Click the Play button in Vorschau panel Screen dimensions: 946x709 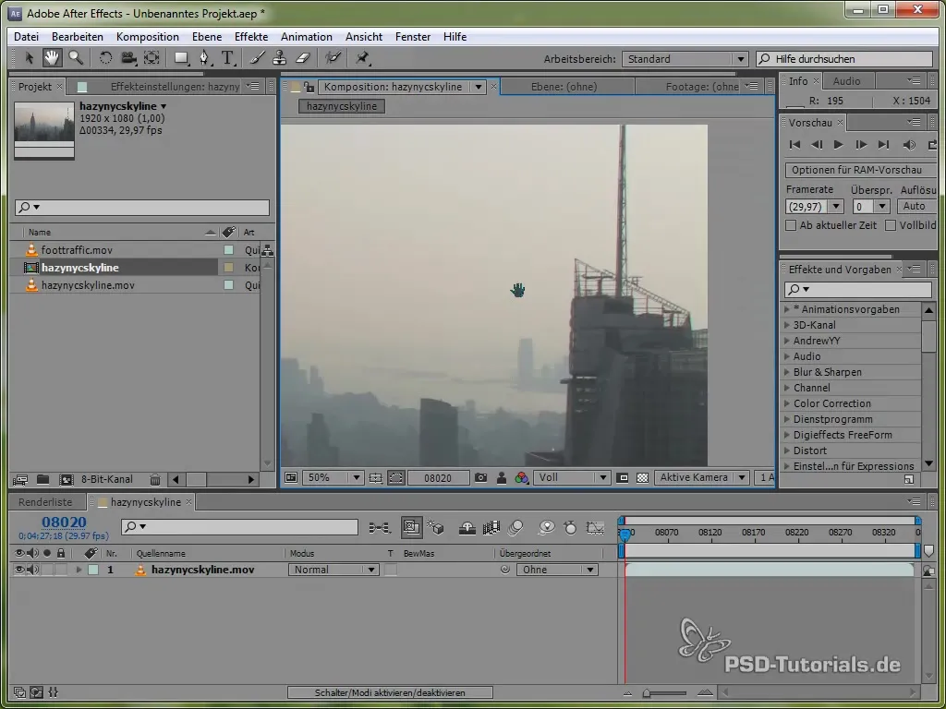tap(839, 145)
